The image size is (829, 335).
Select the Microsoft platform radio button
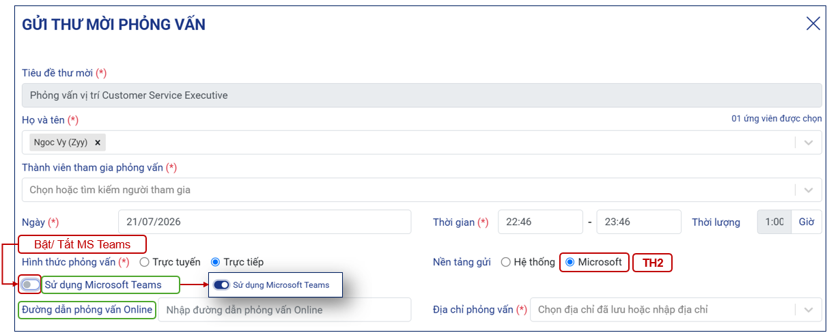570,262
